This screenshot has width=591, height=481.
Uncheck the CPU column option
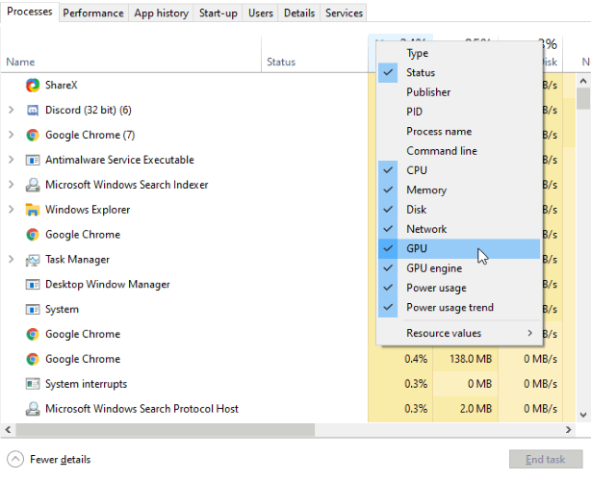tap(459, 170)
